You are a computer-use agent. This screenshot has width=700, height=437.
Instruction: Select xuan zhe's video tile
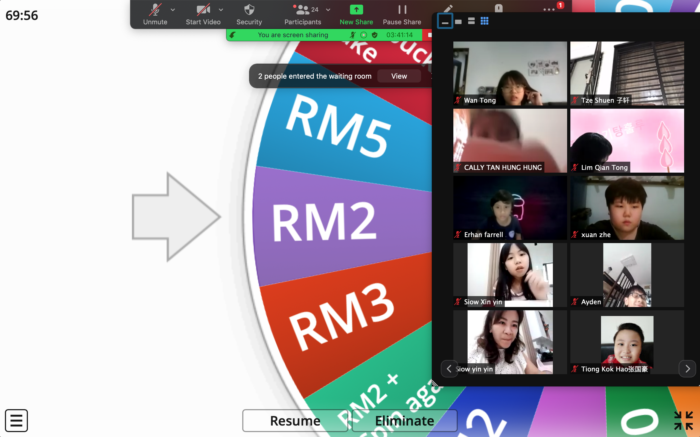(627, 208)
